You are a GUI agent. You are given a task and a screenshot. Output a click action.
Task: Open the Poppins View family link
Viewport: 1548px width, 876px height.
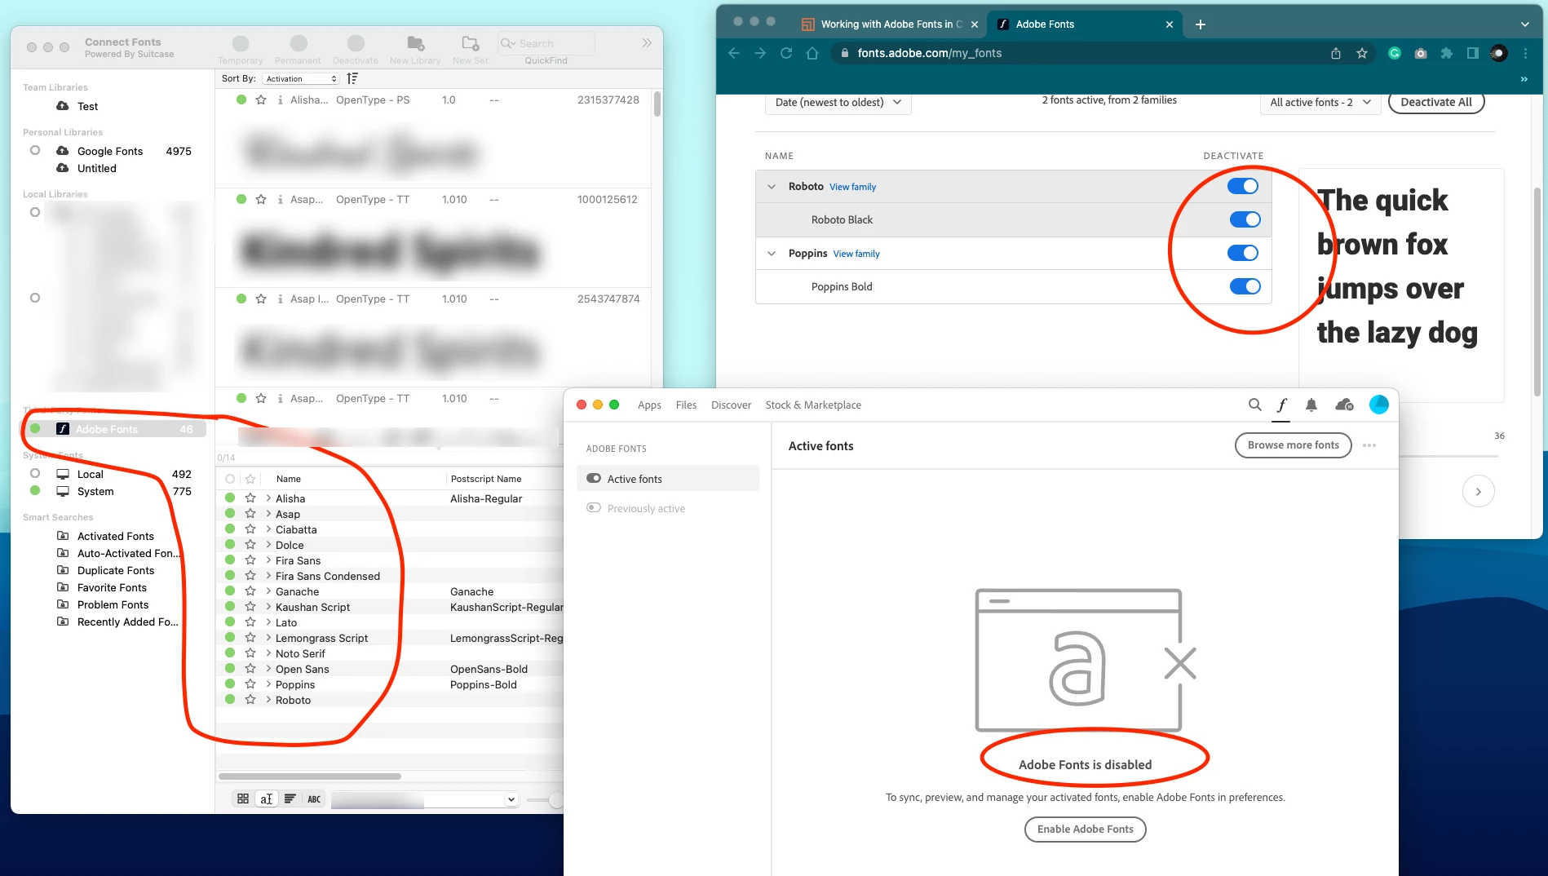pos(856,254)
